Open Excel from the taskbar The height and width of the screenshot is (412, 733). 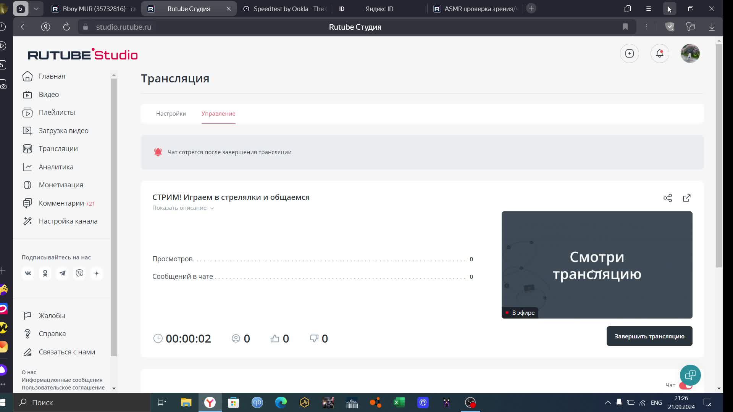399,402
